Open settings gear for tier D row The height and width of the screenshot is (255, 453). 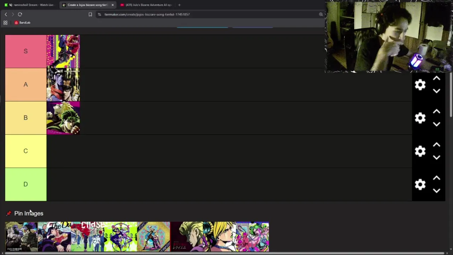point(420,185)
